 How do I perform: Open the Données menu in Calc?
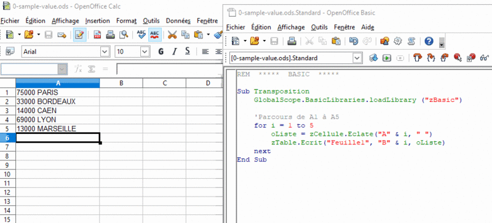[178, 21]
